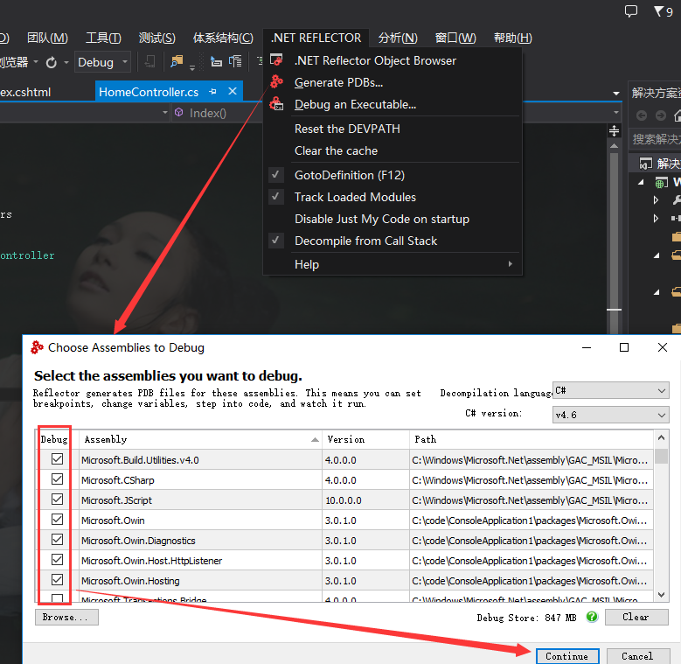Open the Index() member dropdown arrow
Image resolution: width=681 pixels, height=664 pixels.
pos(615,113)
